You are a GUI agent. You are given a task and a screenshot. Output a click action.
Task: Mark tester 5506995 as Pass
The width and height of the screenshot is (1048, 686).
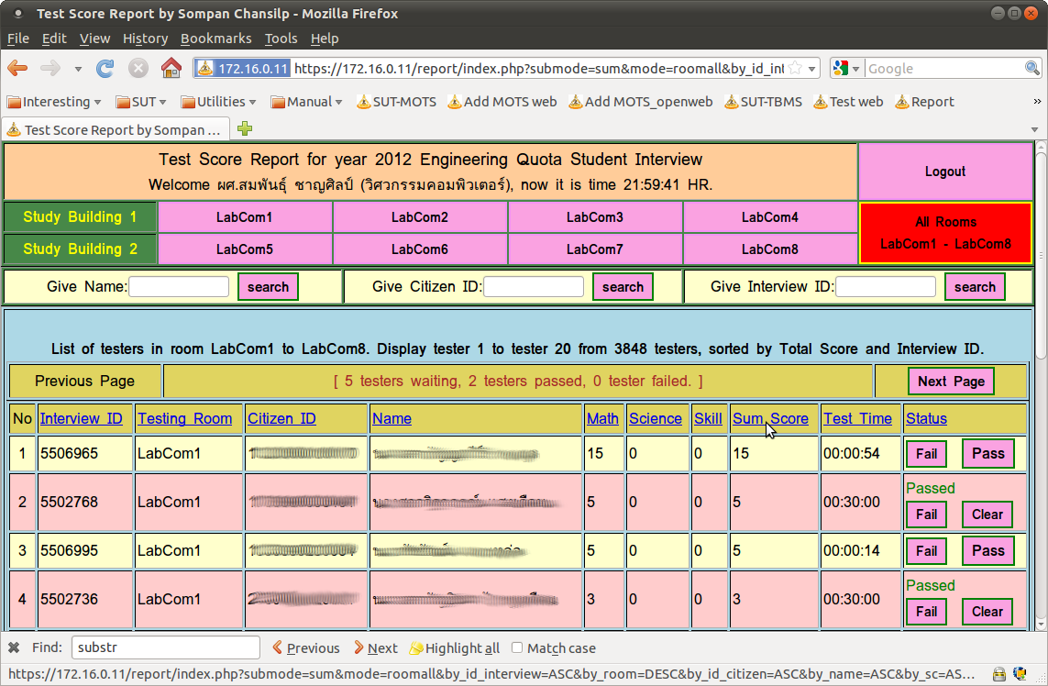(987, 550)
